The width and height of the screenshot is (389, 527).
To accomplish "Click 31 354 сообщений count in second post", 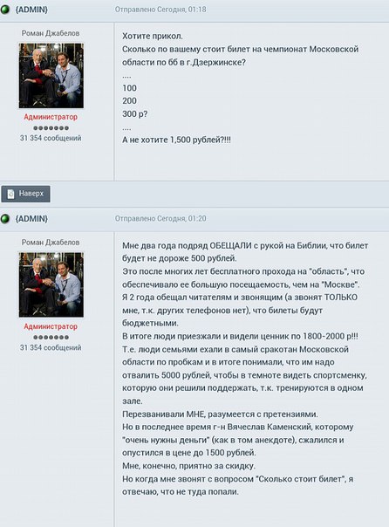I will click(x=51, y=347).
